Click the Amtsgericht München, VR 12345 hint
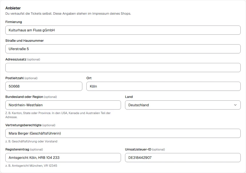Viewport: 246px width, 173px height. (x=31, y=166)
